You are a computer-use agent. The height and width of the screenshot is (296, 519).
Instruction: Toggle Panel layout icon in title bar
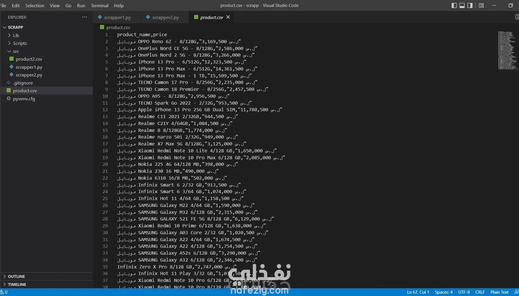(x=462, y=5)
